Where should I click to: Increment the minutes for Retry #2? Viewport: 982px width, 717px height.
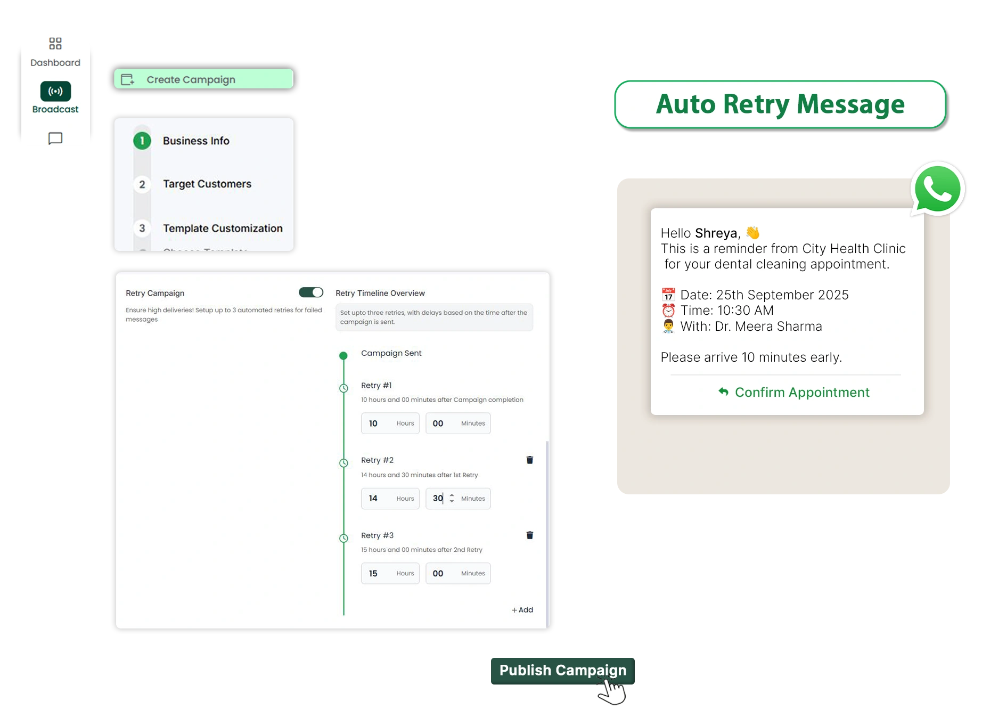(452, 495)
